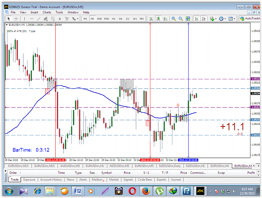
Task: Select the Fibonacci retracement tool
Action: coord(53,18)
